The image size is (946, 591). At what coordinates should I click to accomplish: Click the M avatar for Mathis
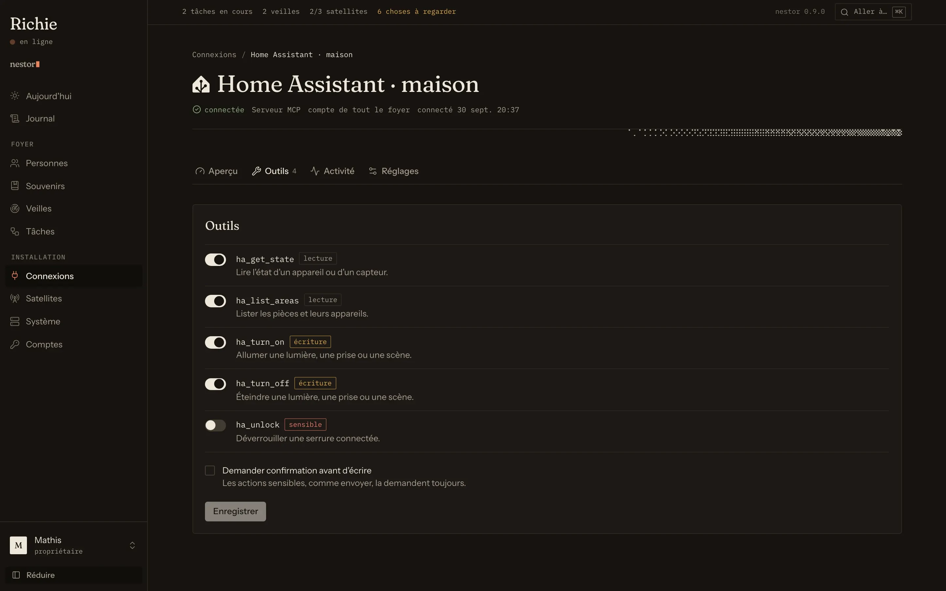18,545
